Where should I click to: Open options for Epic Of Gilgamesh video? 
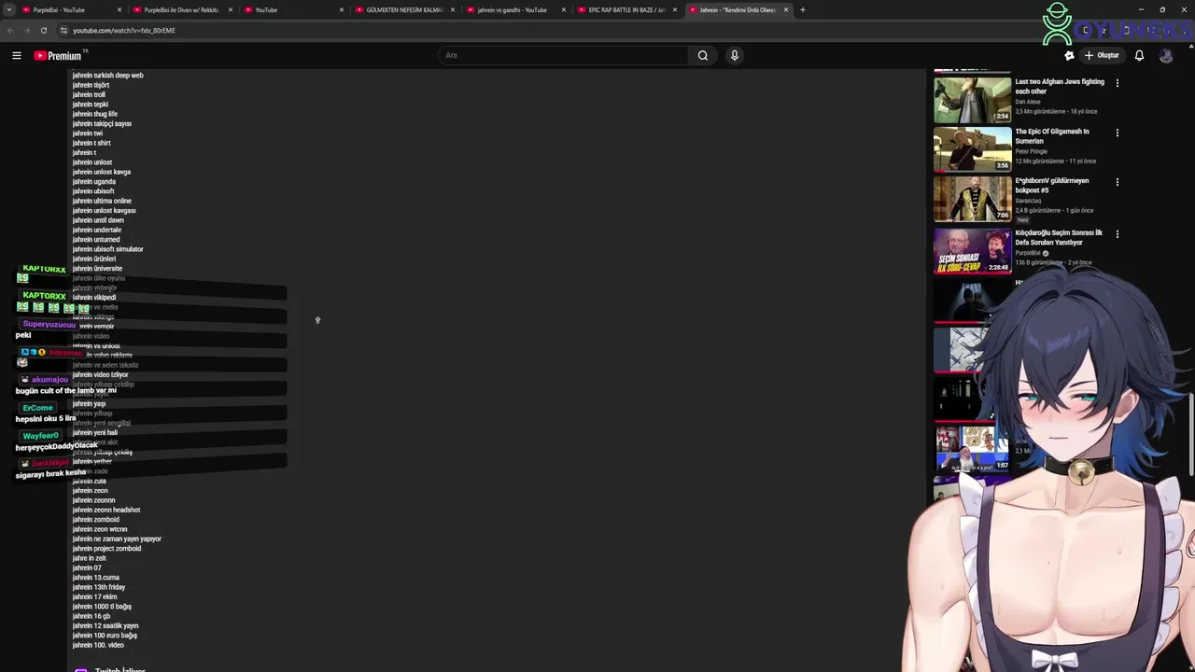click(1117, 133)
